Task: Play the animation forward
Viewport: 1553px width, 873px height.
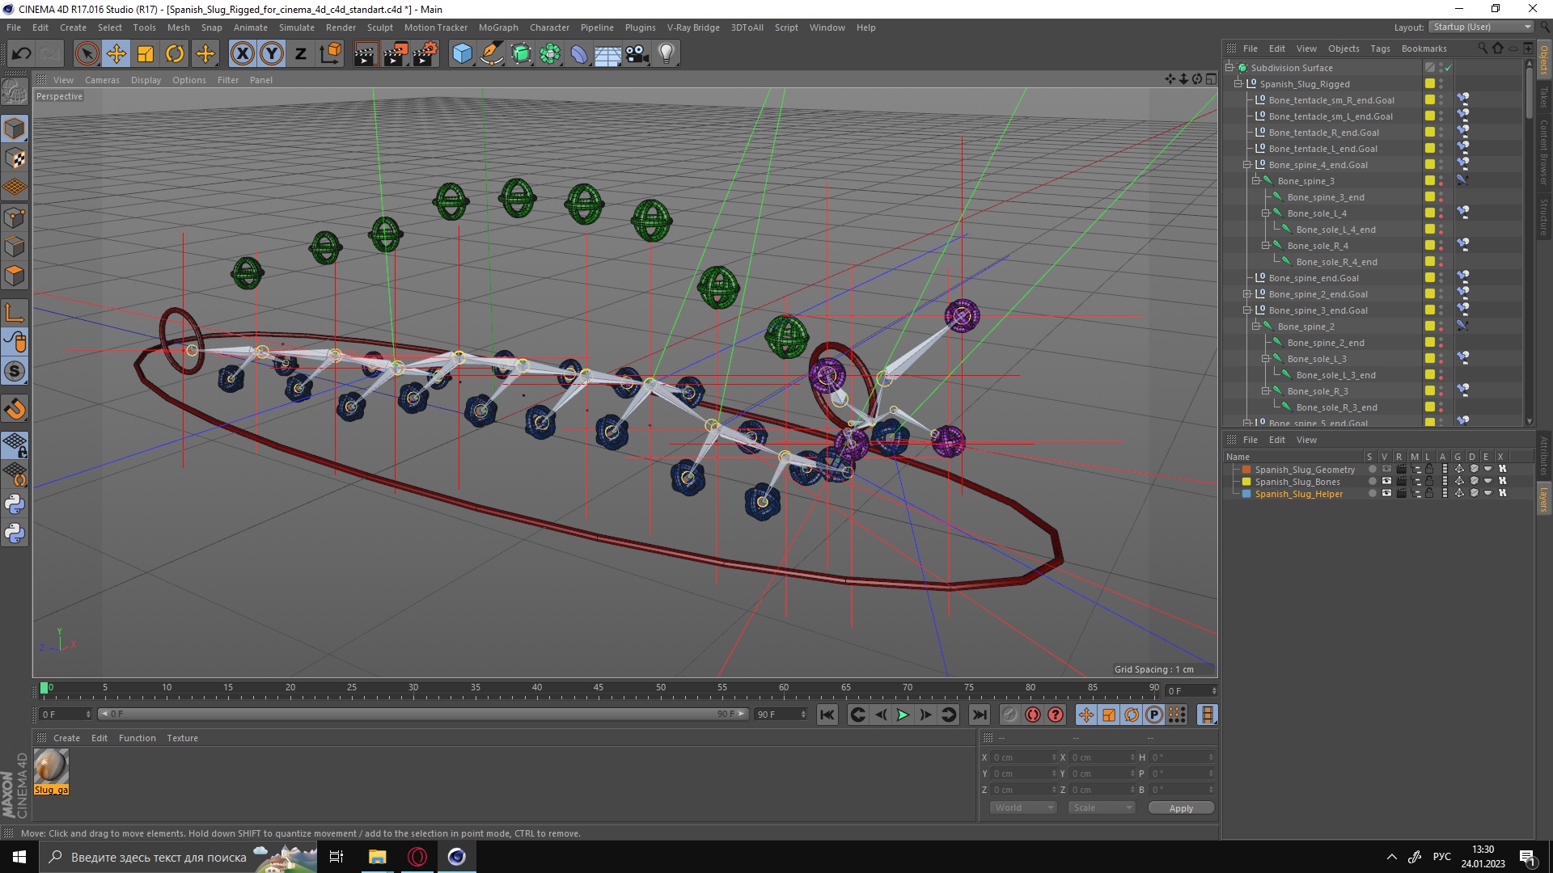Action: (903, 715)
